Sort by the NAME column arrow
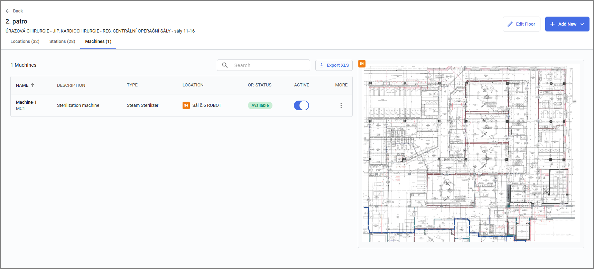594x269 pixels. pyautogui.click(x=33, y=85)
